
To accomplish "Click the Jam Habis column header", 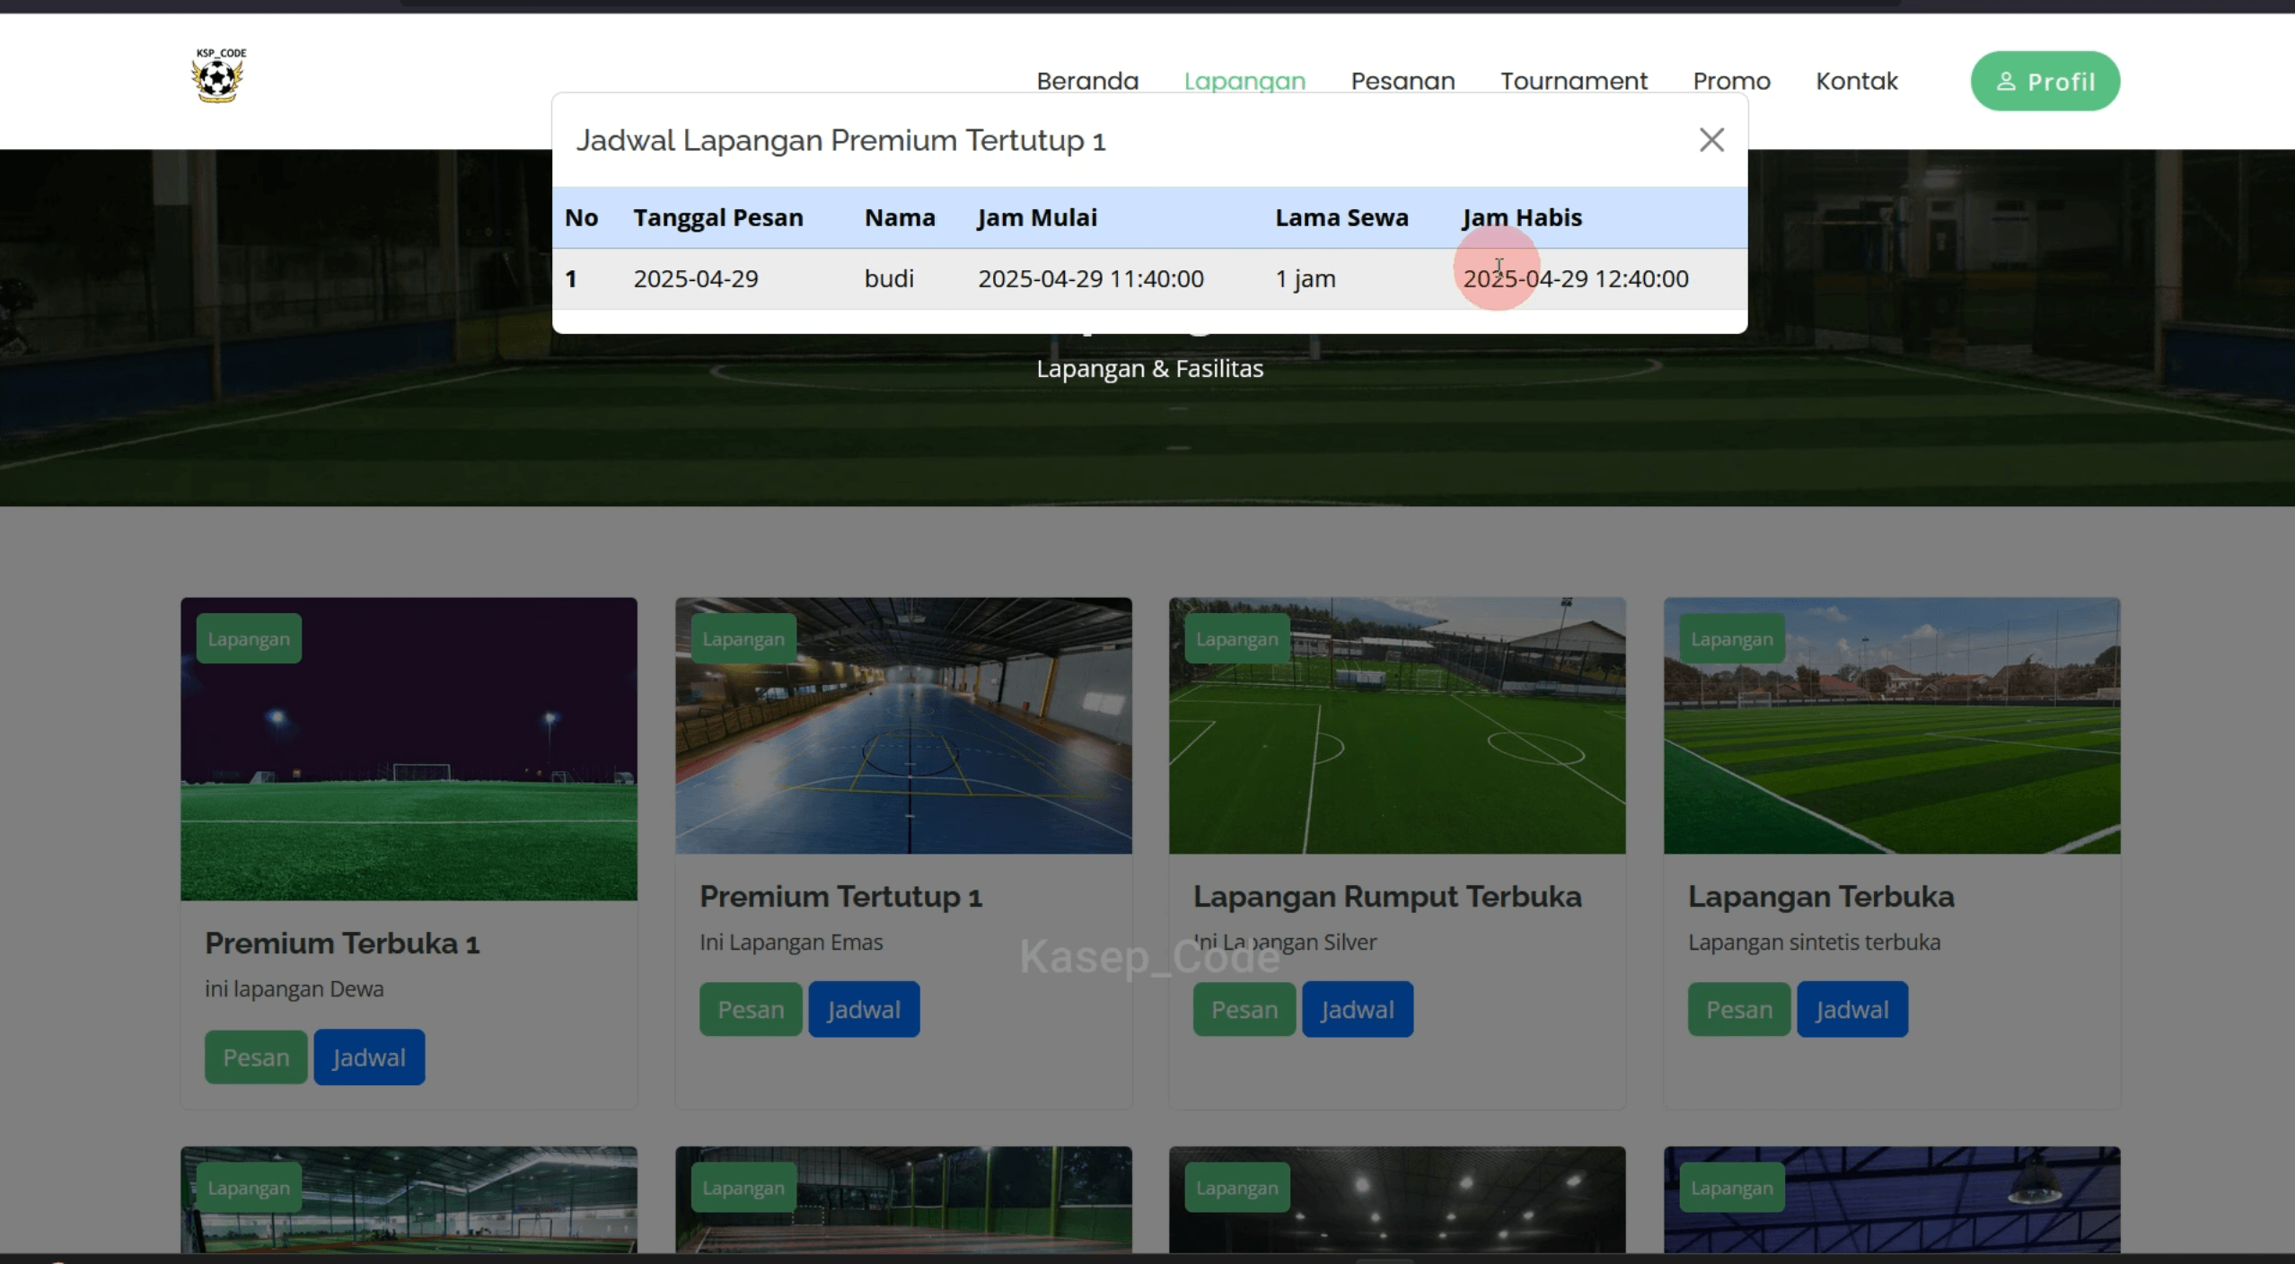I will 1522,217.
